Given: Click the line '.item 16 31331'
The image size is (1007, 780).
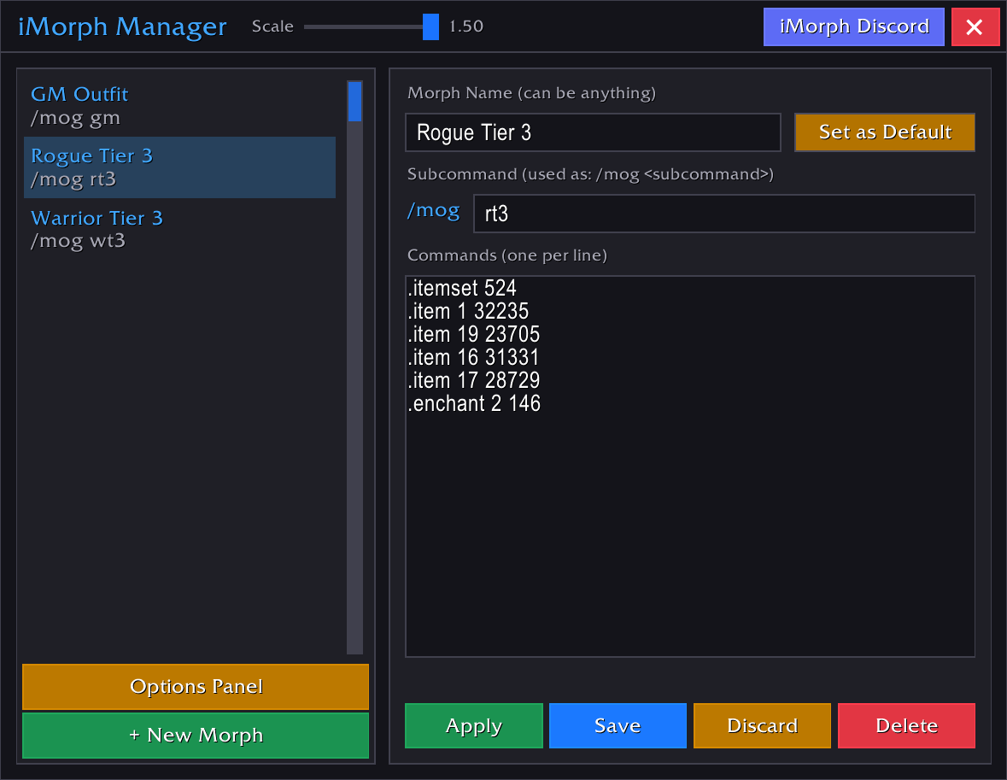Looking at the screenshot, I should (473, 357).
